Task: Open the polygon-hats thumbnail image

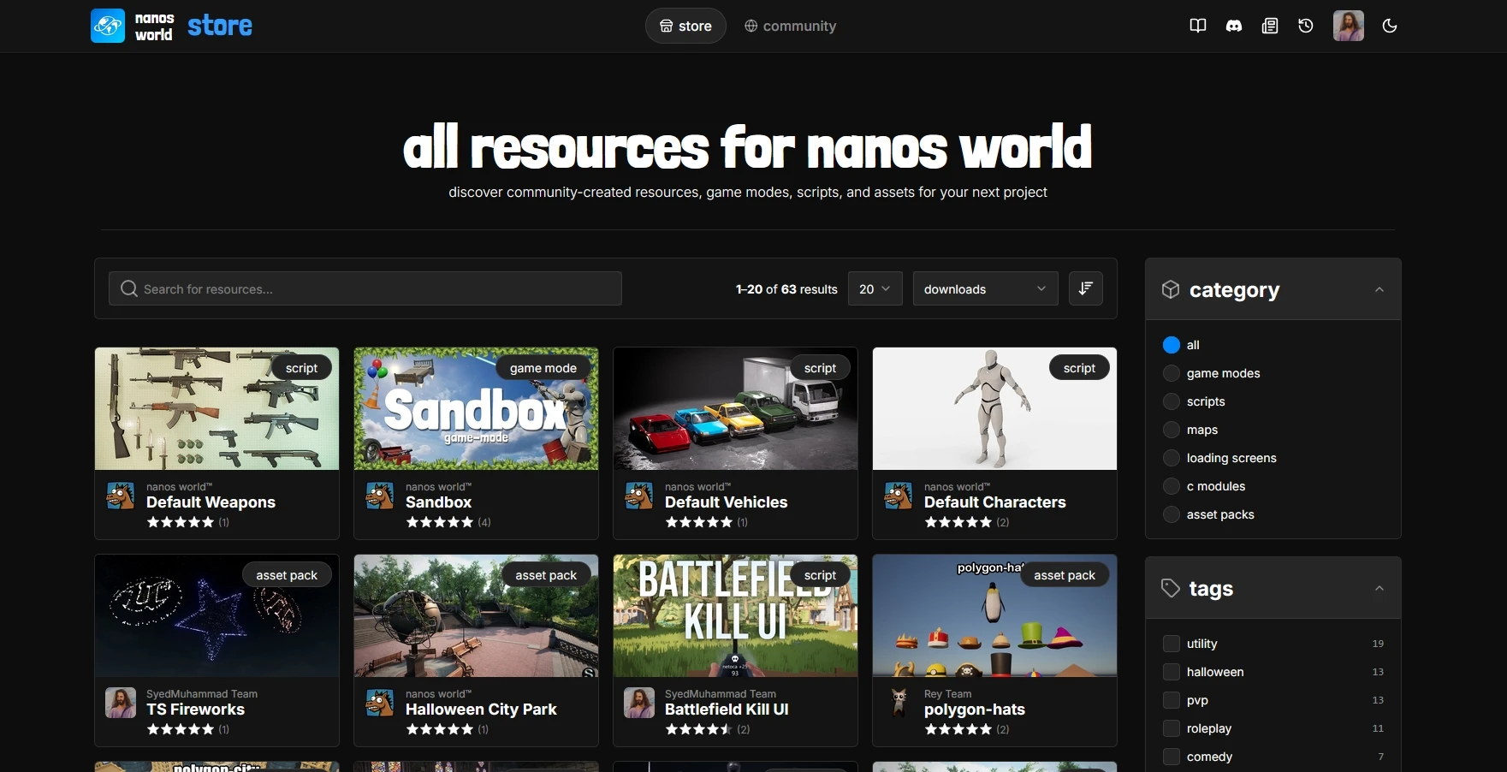Action: [995, 616]
